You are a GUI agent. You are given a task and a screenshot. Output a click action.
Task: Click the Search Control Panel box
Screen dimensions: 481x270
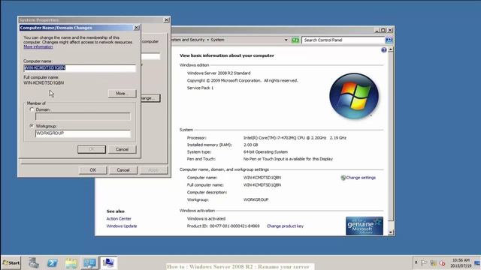coord(343,40)
